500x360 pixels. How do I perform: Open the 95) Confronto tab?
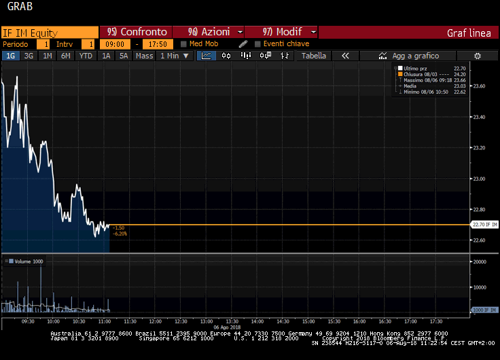pos(136,32)
